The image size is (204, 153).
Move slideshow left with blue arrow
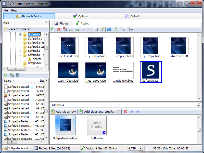(x=132, y=112)
